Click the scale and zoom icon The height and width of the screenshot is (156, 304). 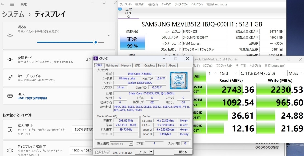(x=10, y=129)
